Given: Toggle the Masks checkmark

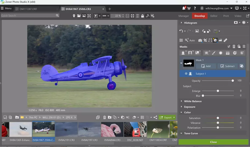Looking at the screenshot, I should point(229,47).
